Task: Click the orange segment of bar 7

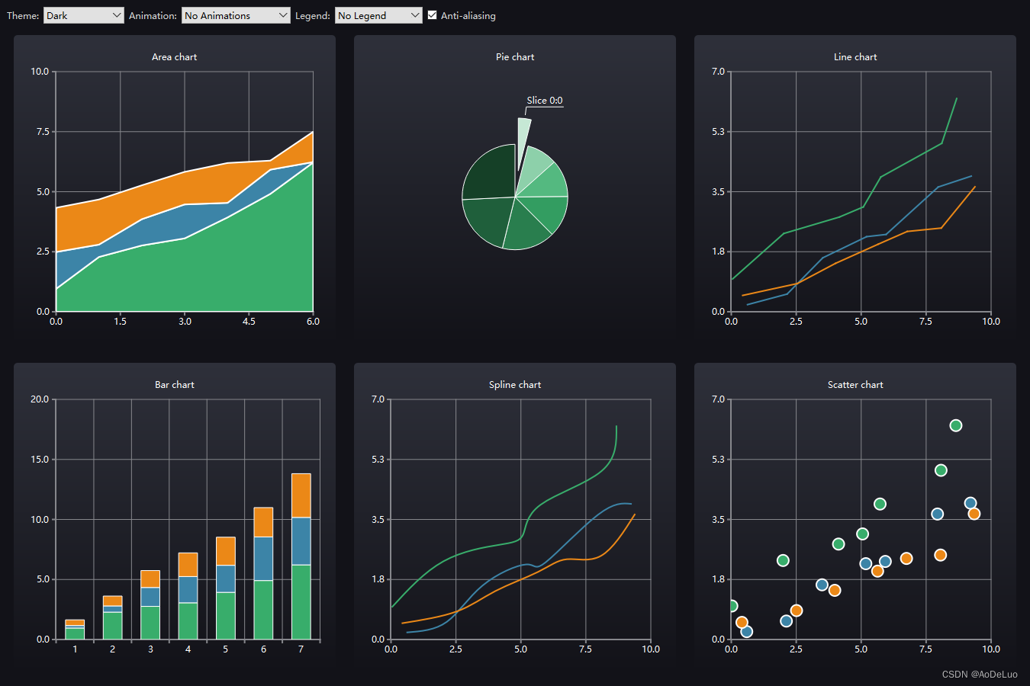Action: (301, 495)
